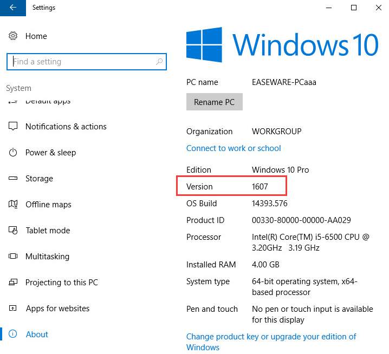Click the System type 64-bit value
This screenshot has height=354, width=389.
pyautogui.click(x=304, y=287)
